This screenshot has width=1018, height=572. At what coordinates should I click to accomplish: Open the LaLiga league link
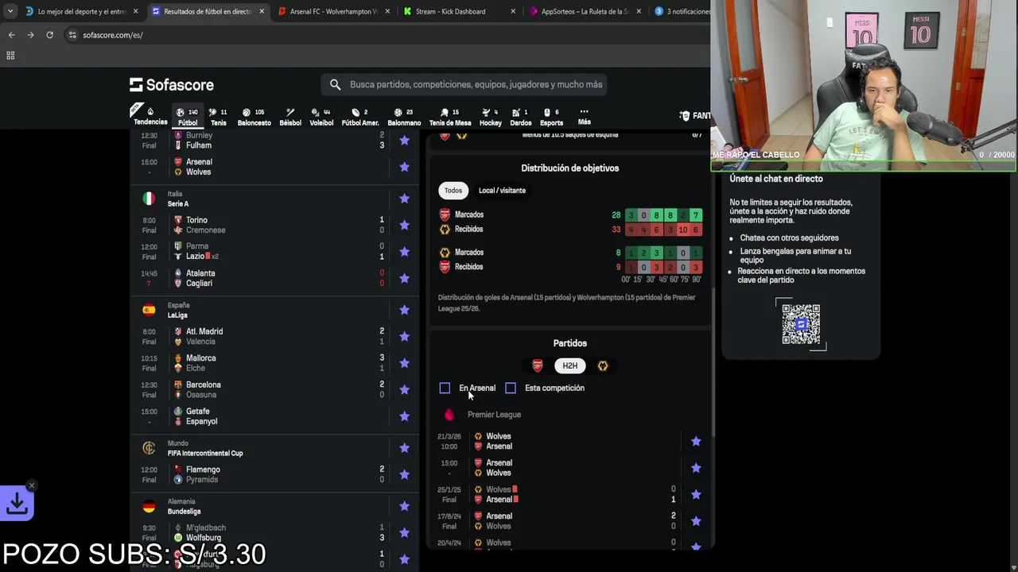coord(177,315)
